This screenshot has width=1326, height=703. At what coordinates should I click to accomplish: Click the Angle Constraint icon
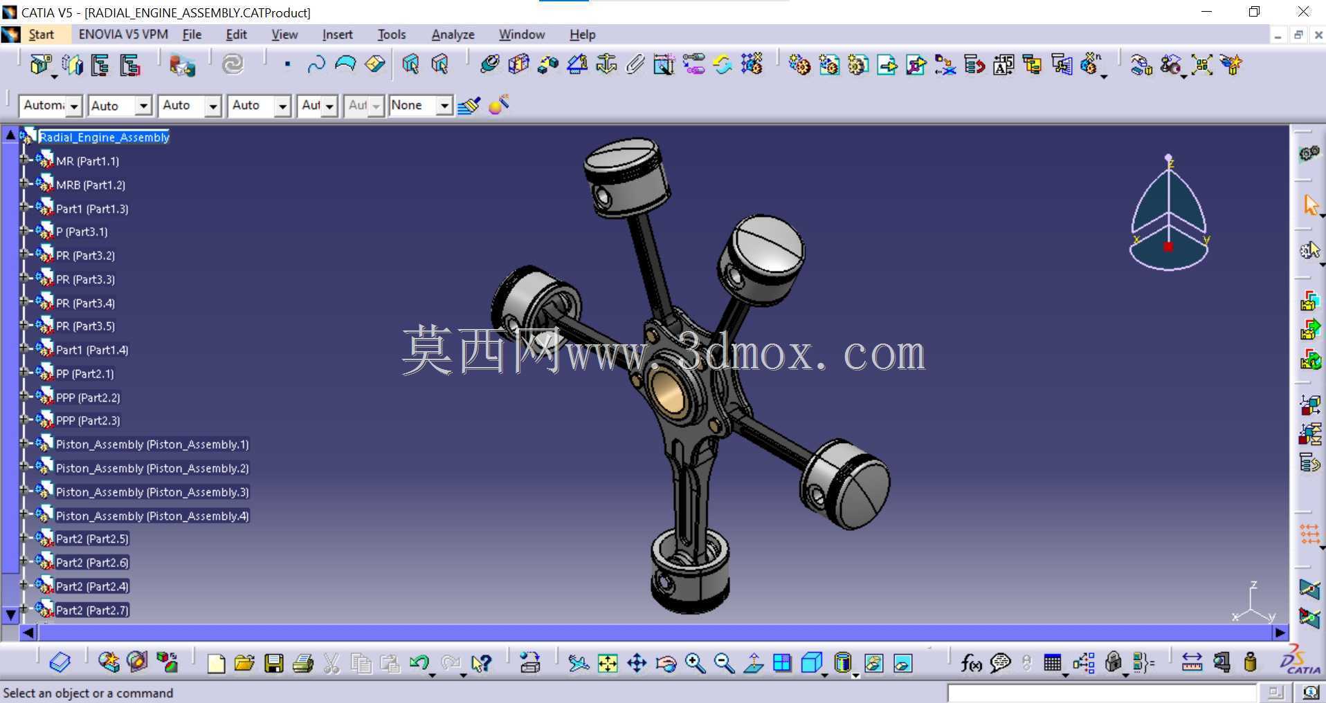pyautogui.click(x=577, y=65)
